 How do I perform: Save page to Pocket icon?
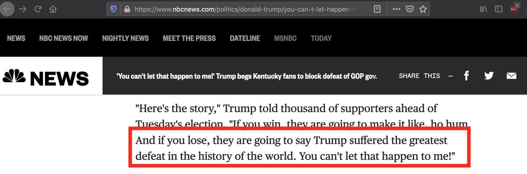409,9
